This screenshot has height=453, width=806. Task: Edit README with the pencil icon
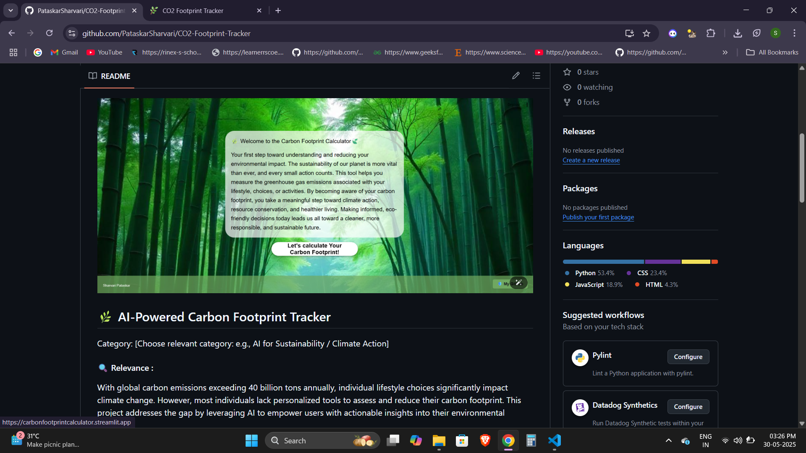(x=516, y=76)
